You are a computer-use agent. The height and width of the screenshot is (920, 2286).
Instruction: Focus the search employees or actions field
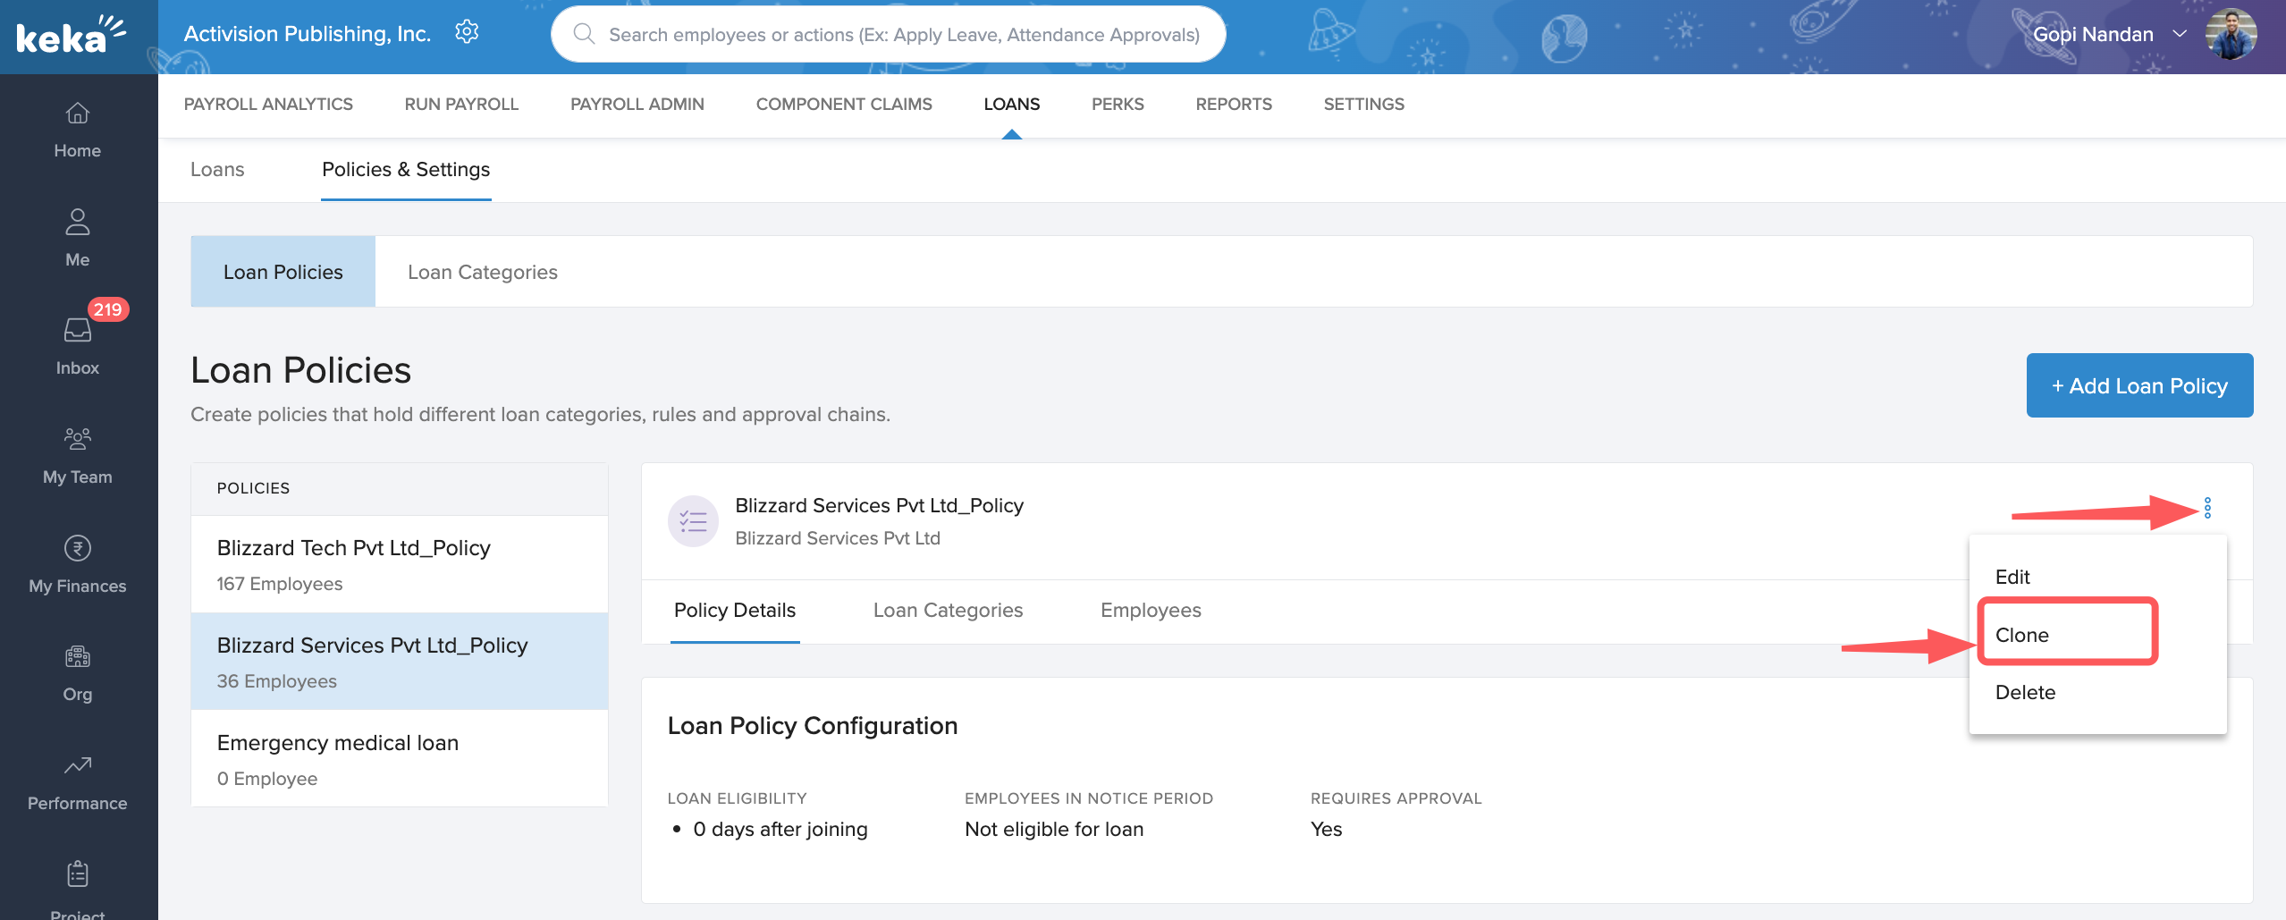(903, 35)
